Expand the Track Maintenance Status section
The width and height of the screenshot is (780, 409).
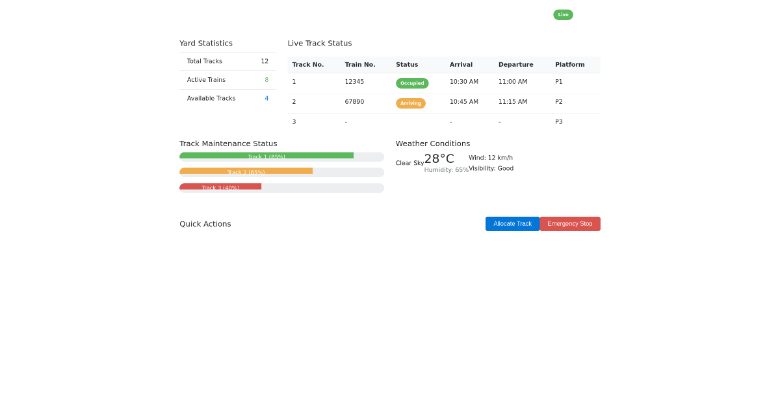point(228,143)
